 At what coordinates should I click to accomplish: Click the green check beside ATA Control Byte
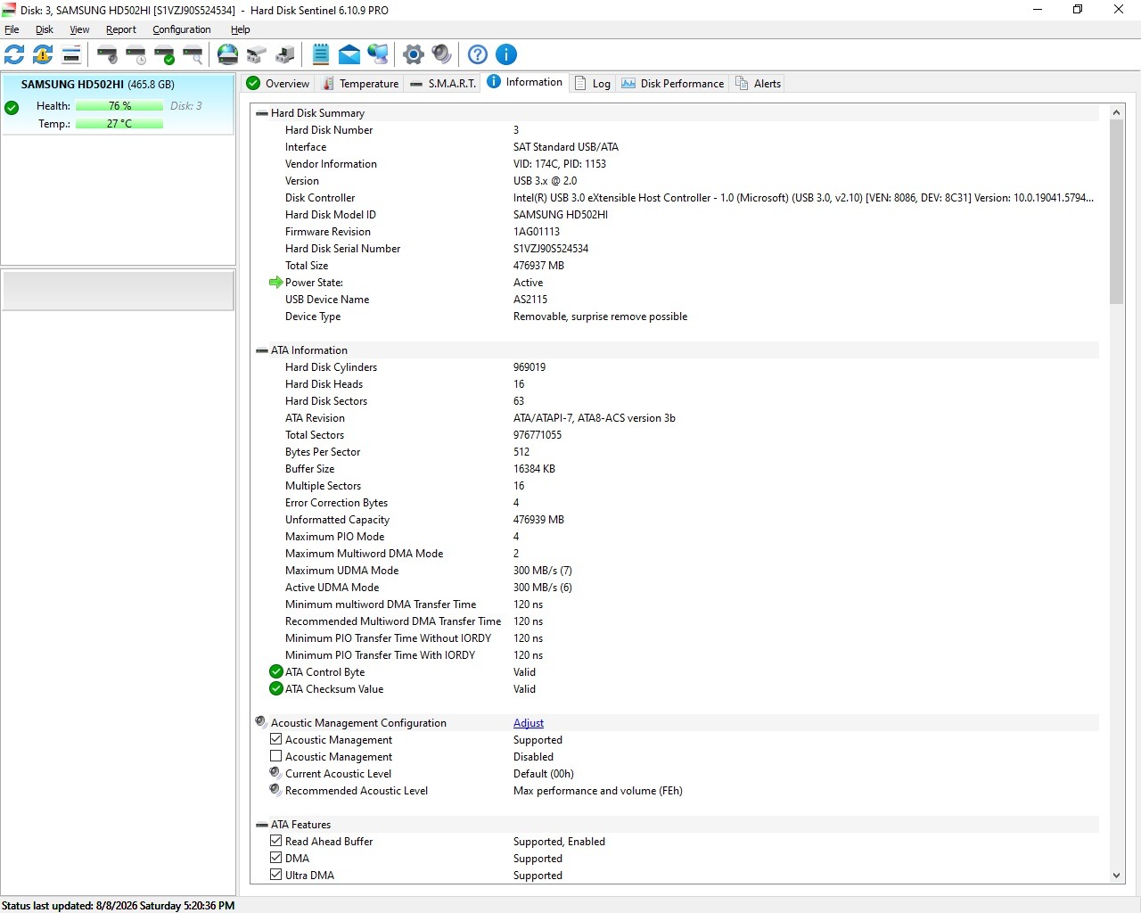(x=276, y=672)
